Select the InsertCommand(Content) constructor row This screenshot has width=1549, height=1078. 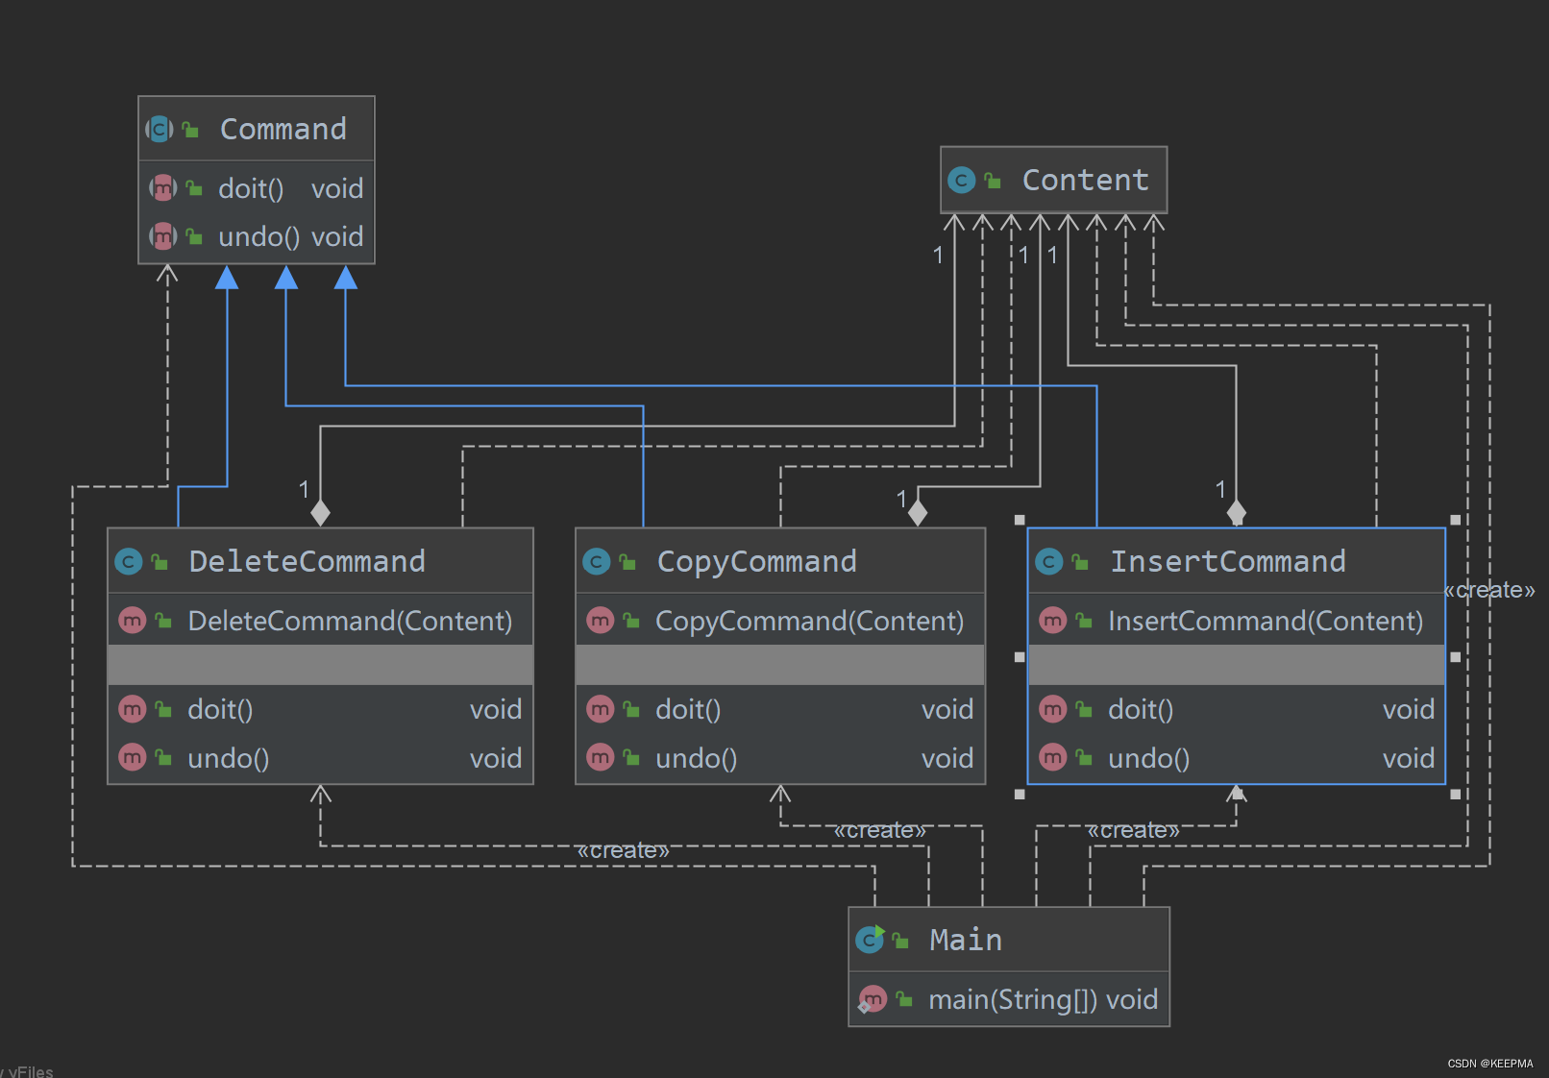tap(1237, 621)
